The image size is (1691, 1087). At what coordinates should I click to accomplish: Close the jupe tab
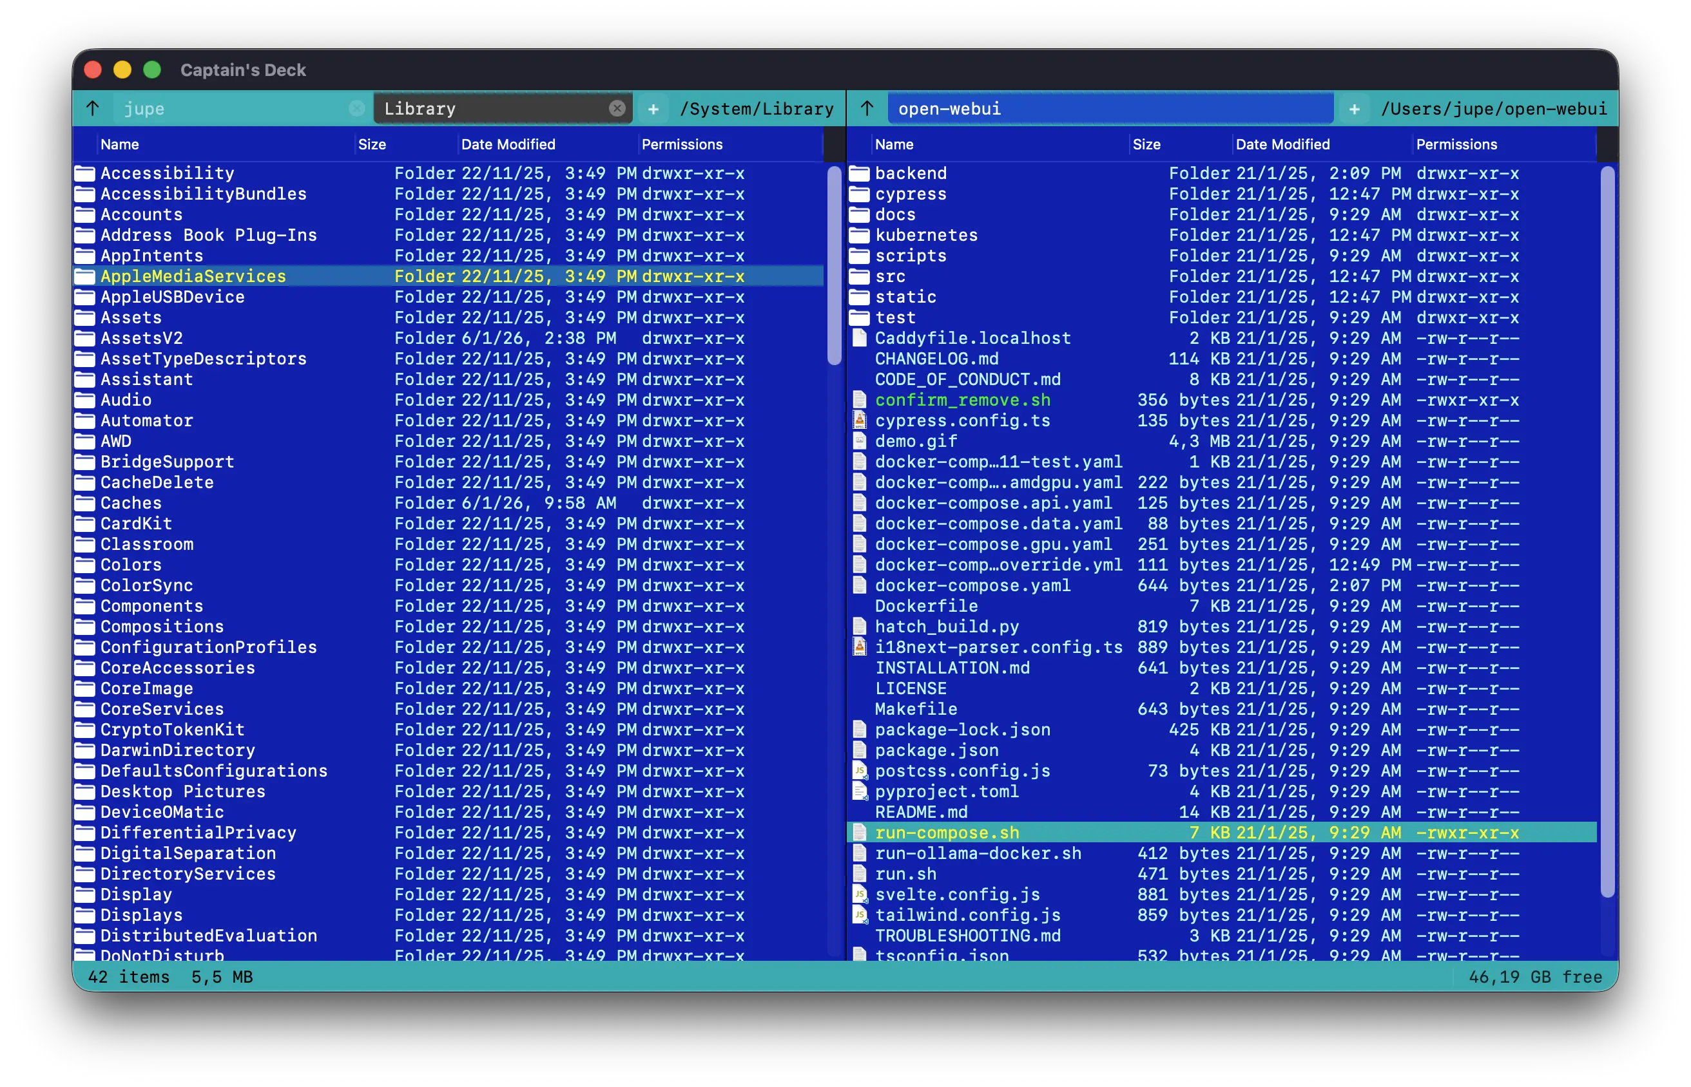357,108
